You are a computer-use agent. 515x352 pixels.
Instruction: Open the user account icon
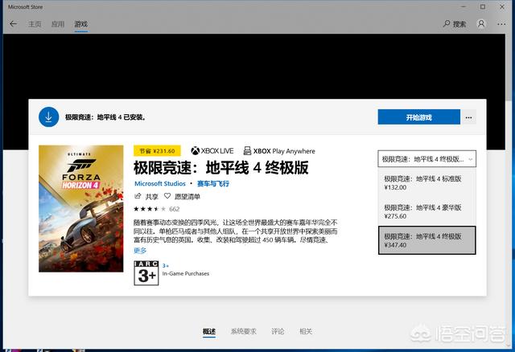[x=481, y=24]
